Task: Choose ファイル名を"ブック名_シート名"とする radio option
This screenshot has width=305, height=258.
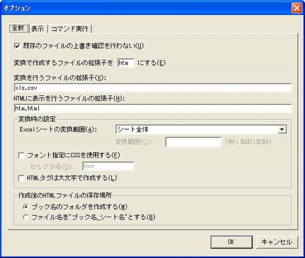Action: tap(26, 217)
